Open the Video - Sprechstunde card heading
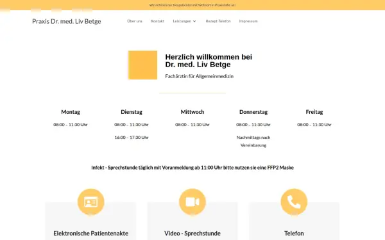This screenshot has height=240, width=385. tap(193, 233)
